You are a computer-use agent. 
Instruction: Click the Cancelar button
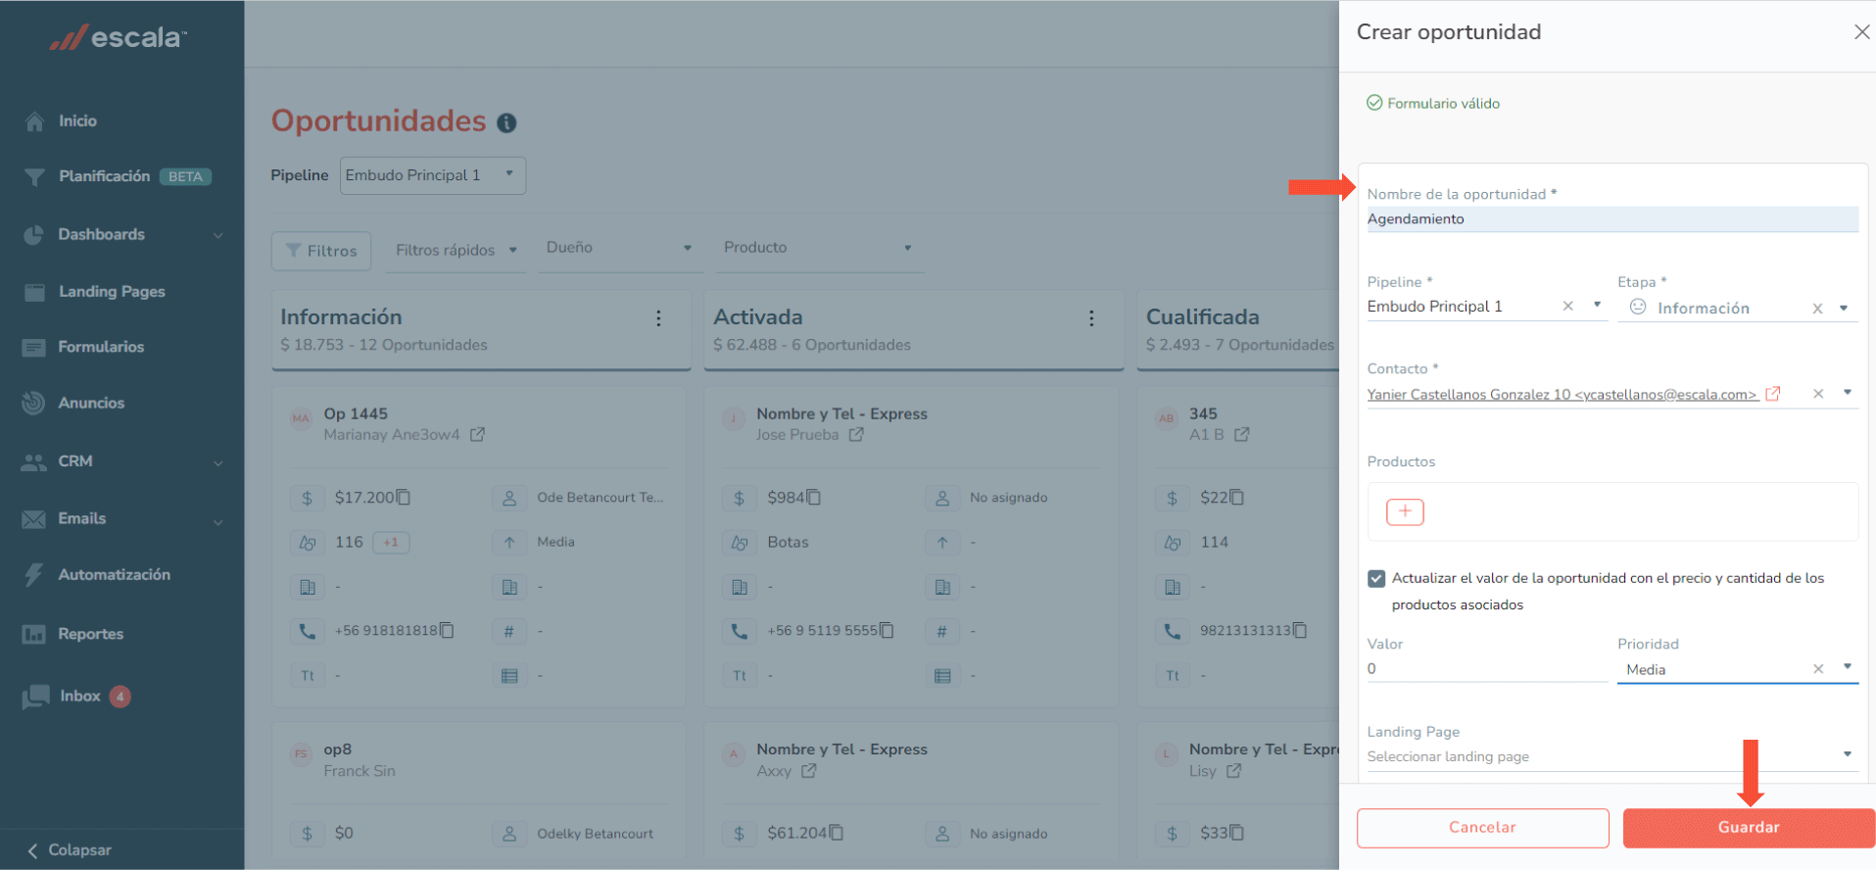pyautogui.click(x=1482, y=828)
